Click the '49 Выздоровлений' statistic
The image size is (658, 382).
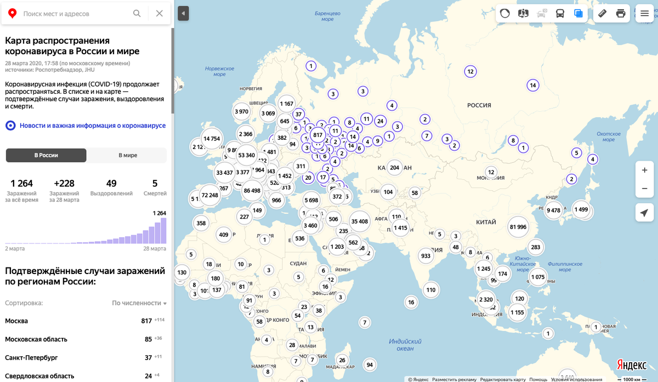click(x=111, y=187)
